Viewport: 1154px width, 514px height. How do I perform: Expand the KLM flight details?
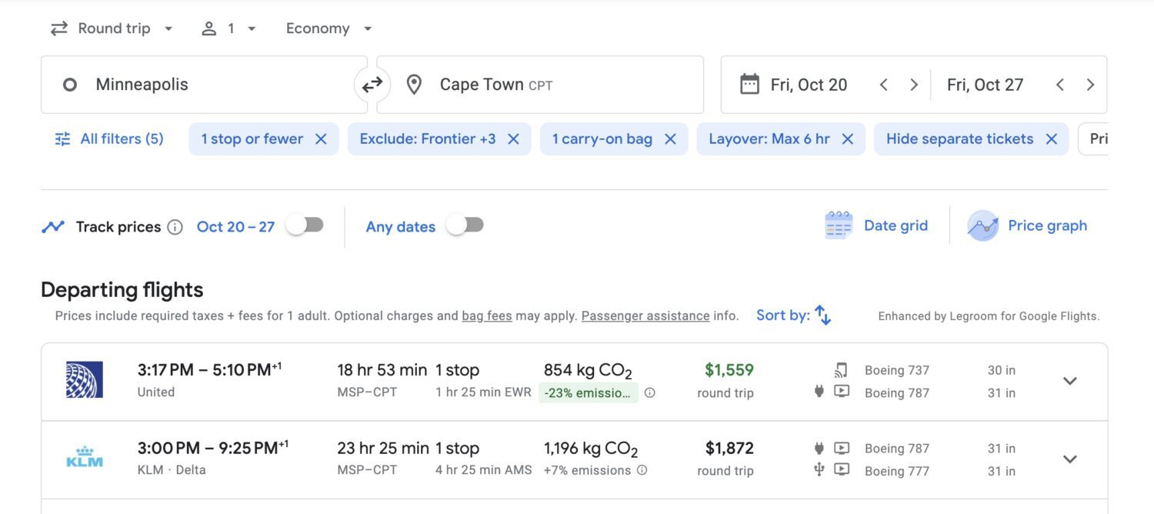pyautogui.click(x=1069, y=459)
